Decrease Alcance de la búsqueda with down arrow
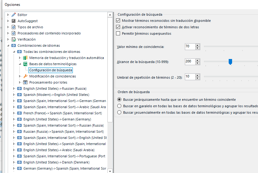The width and height of the screenshot is (258, 173). [x=198, y=63]
